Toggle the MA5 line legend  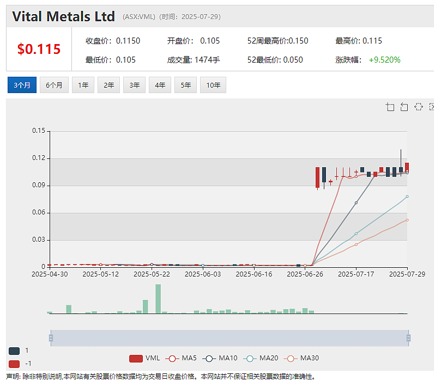click(x=181, y=358)
